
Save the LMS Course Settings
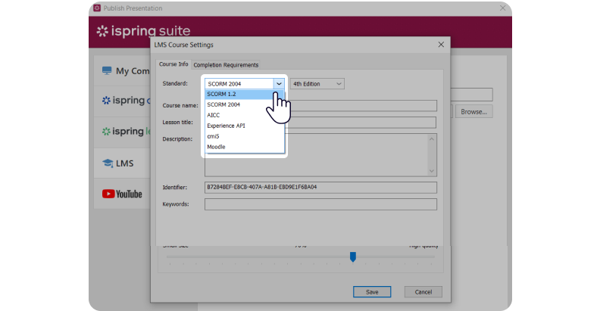[x=372, y=292]
